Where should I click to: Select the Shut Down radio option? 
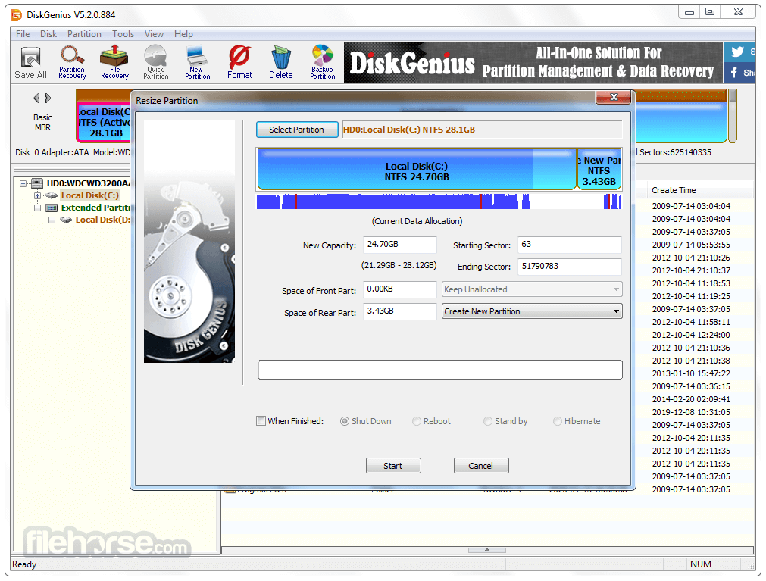345,421
